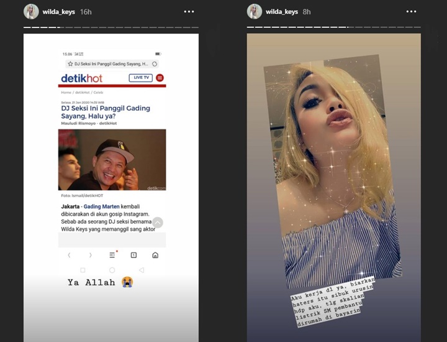Click the Celeb breadcrumb item
The height and width of the screenshot is (342, 447).
(98, 92)
